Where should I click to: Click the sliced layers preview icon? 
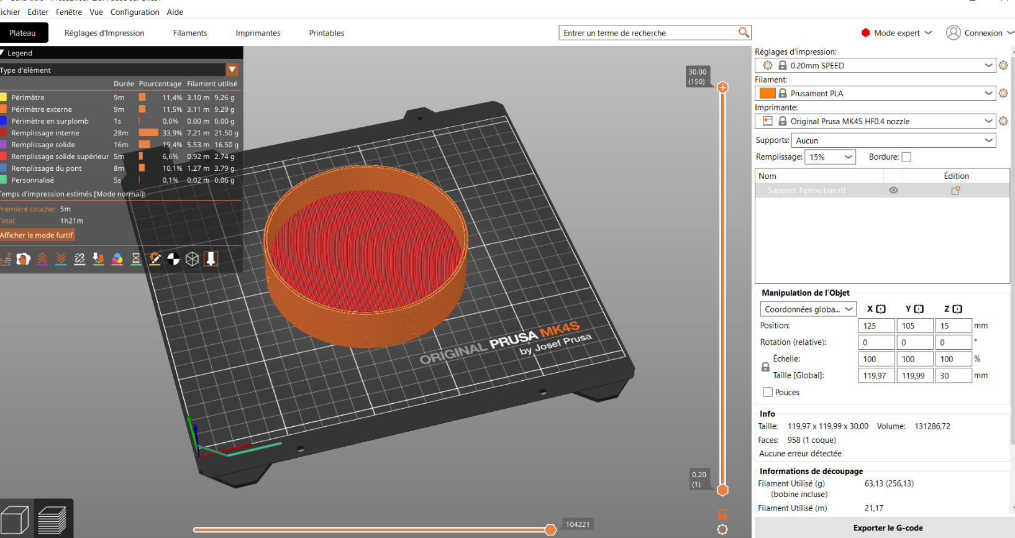point(52,520)
